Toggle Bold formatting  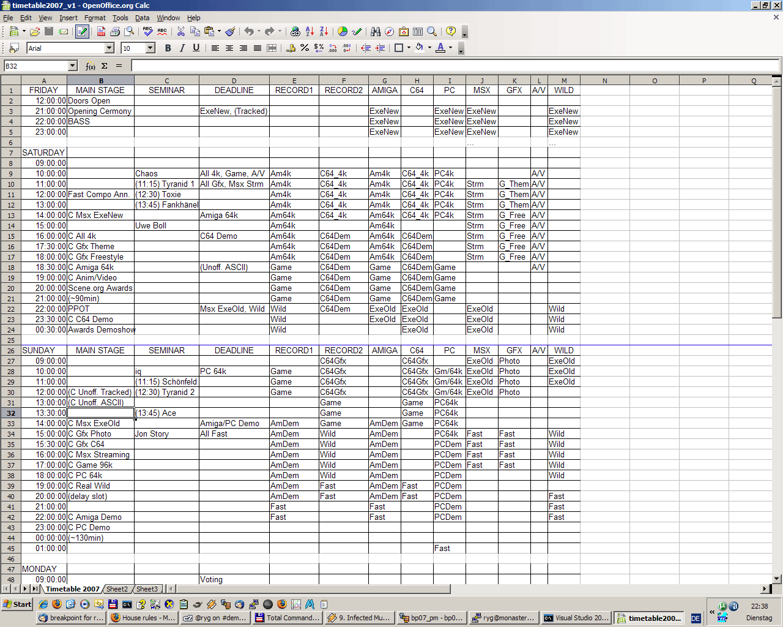168,48
